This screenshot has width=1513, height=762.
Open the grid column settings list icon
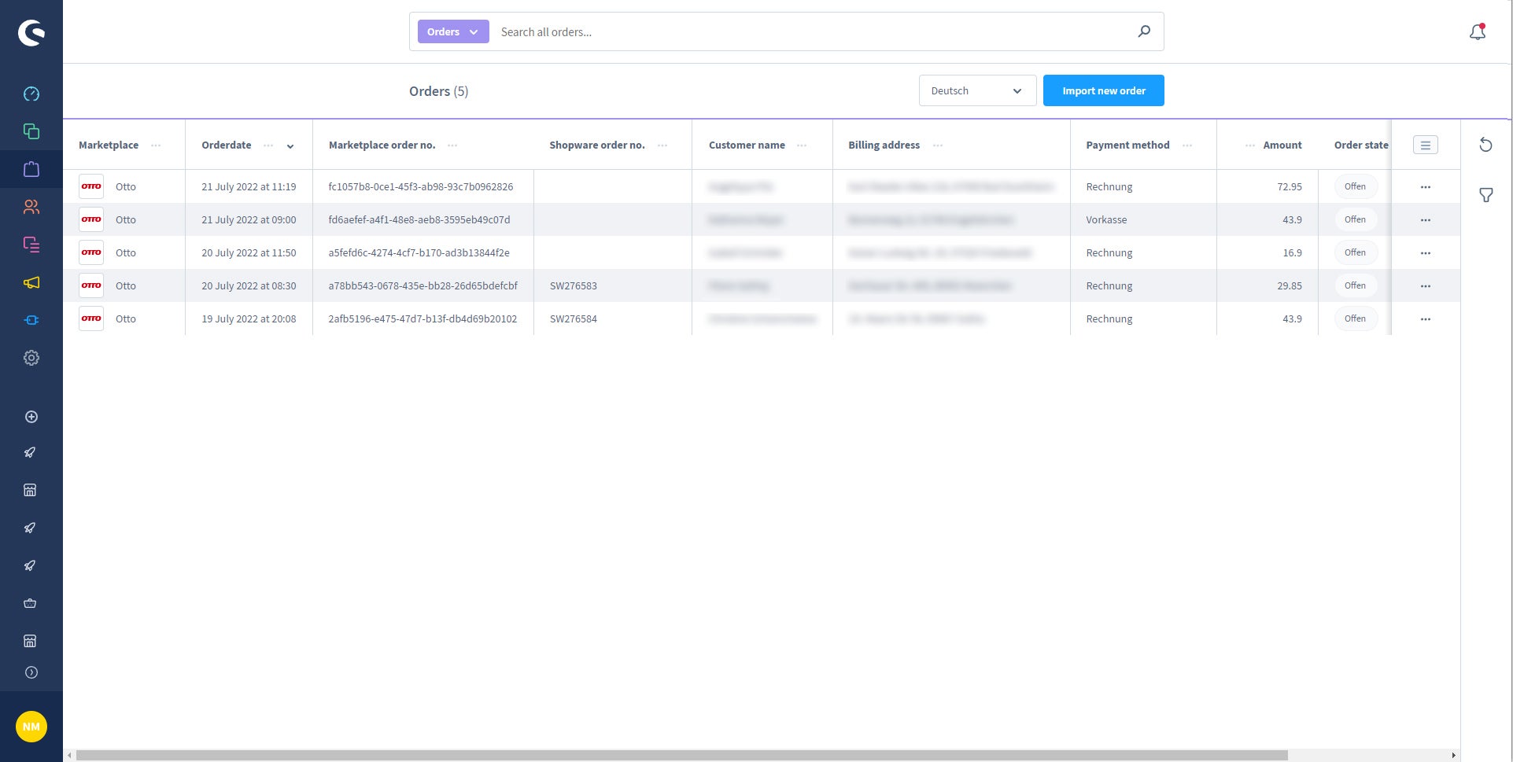(1425, 145)
